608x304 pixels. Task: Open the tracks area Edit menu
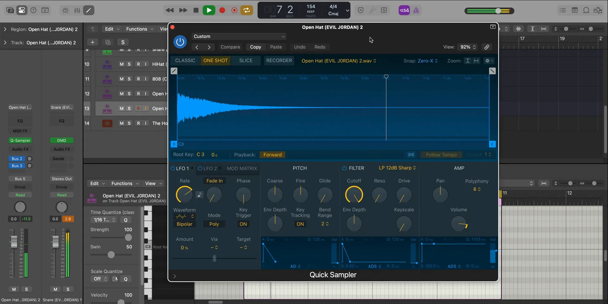click(112, 29)
